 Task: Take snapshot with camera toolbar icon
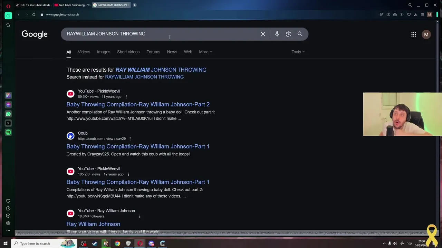click(395, 14)
